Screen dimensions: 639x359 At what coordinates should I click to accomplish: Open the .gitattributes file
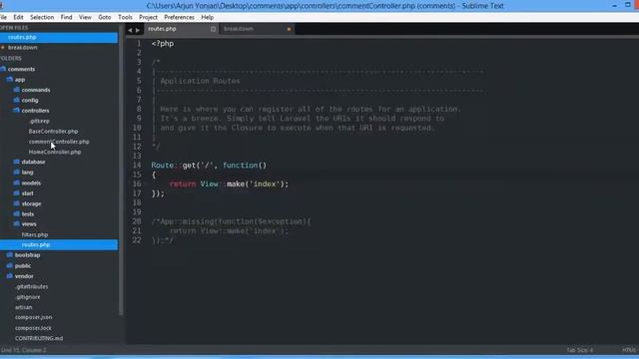coord(31,286)
